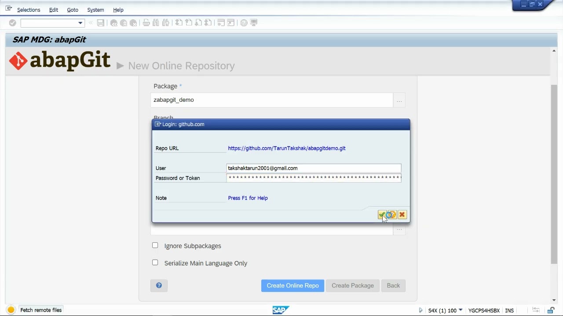
Task: Click the Save diskette icon
Action: pos(100,23)
